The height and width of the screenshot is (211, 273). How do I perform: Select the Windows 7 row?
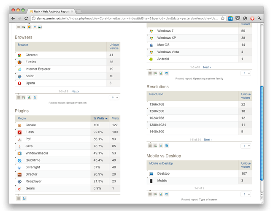coord(199,31)
